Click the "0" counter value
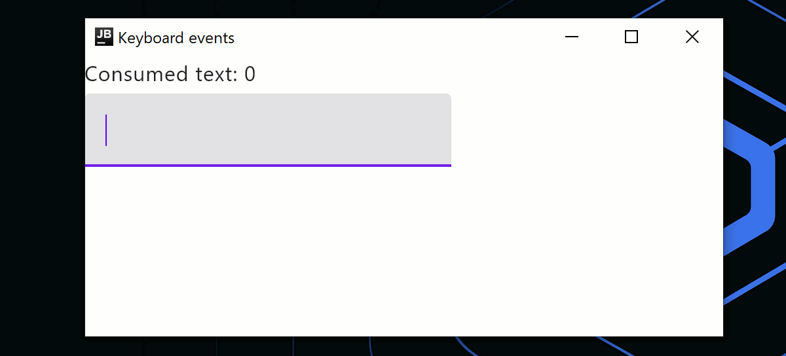 point(250,75)
